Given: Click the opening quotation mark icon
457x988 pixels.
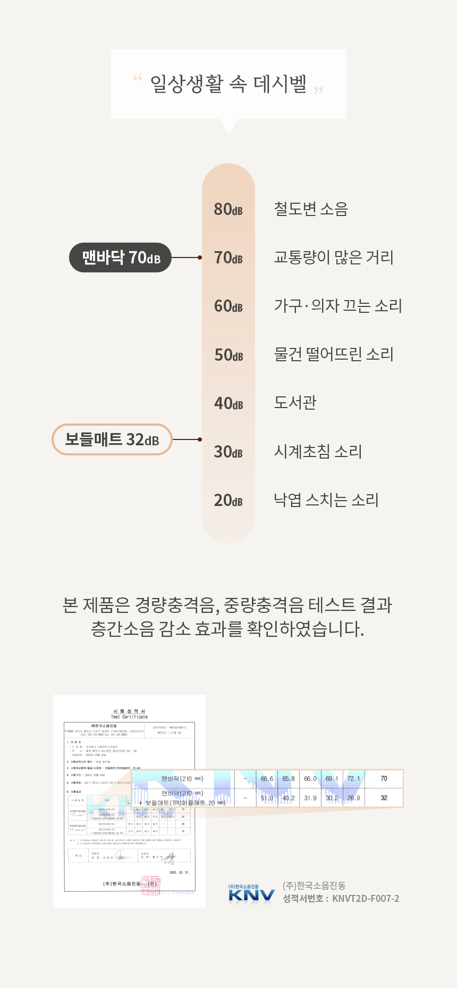Looking at the screenshot, I should [x=138, y=78].
